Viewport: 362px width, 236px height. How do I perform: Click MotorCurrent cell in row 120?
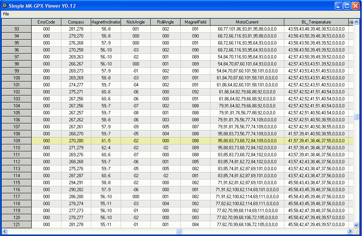coord(247,218)
